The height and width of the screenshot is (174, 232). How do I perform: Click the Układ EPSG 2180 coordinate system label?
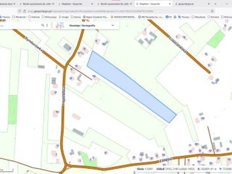click(x=175, y=169)
